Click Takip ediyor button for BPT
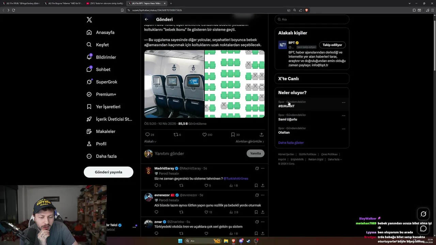The width and height of the screenshot is (436, 245). [332, 45]
